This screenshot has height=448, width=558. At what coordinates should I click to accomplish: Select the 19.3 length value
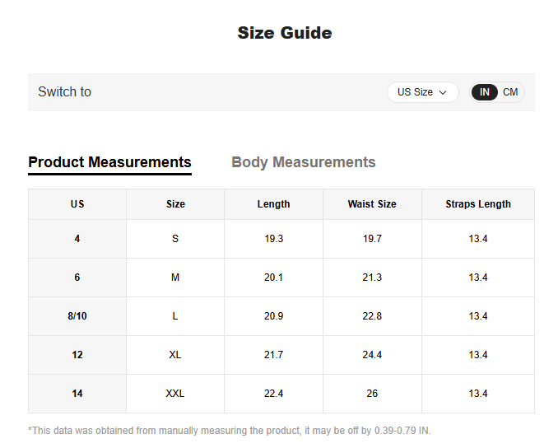[273, 239]
